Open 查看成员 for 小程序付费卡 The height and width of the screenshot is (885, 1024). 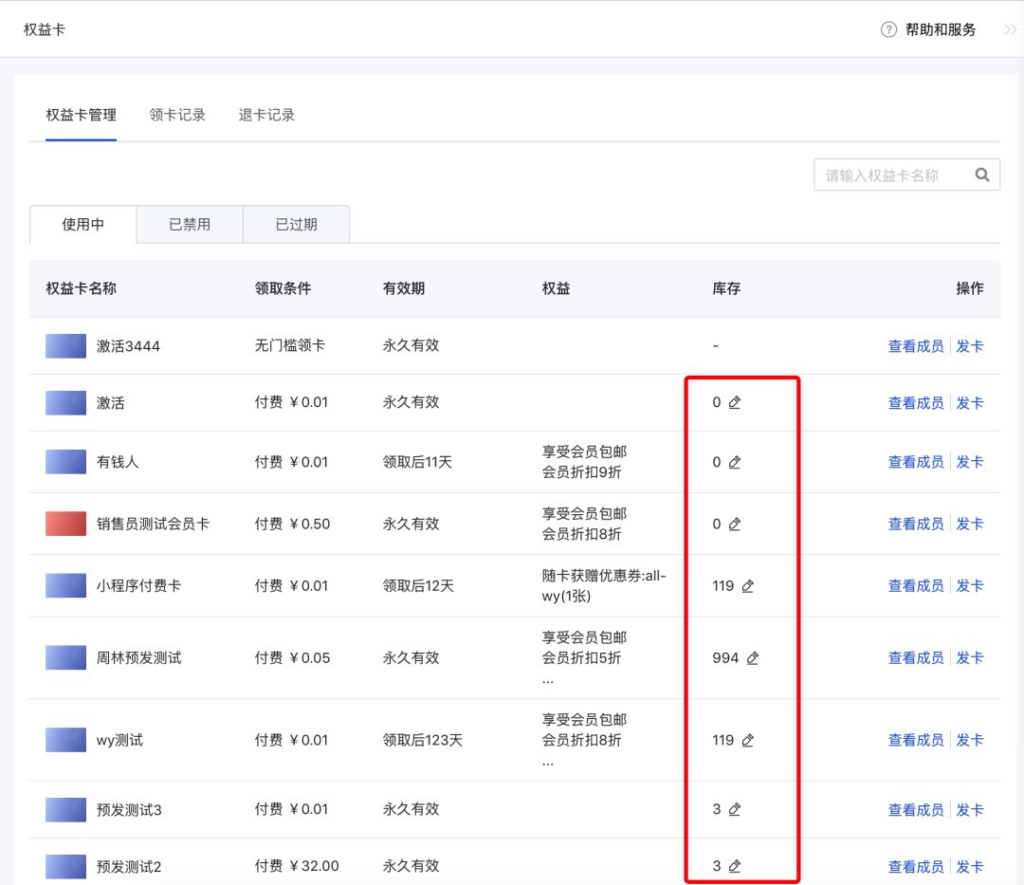coord(916,586)
